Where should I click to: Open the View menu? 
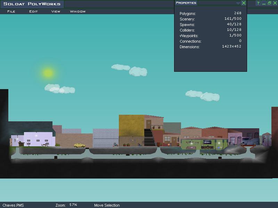click(x=56, y=11)
